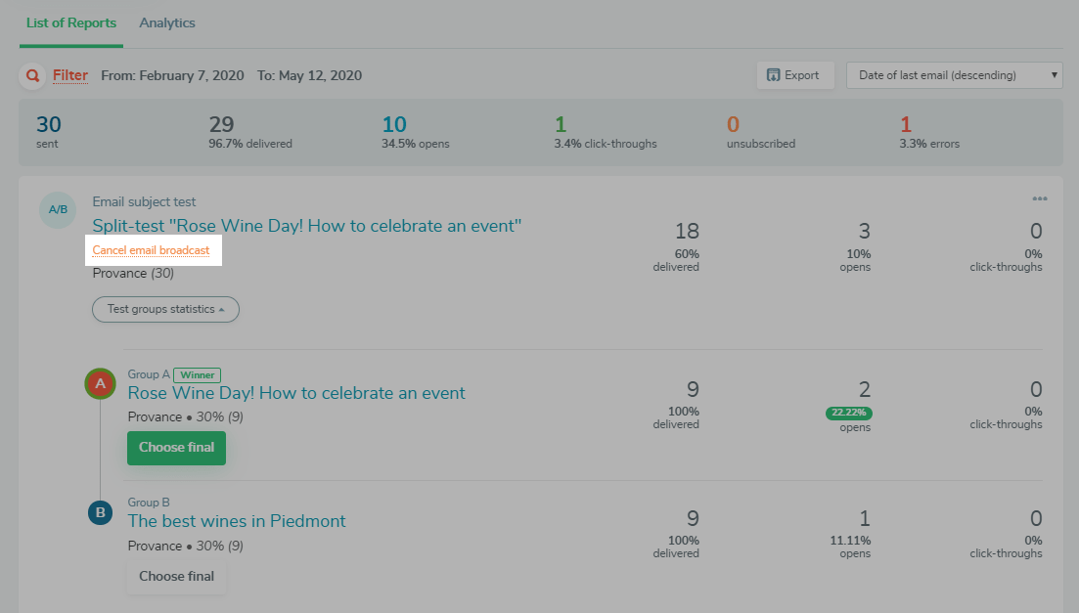
Task: Switch to the Analytics tab
Action: [x=167, y=22]
